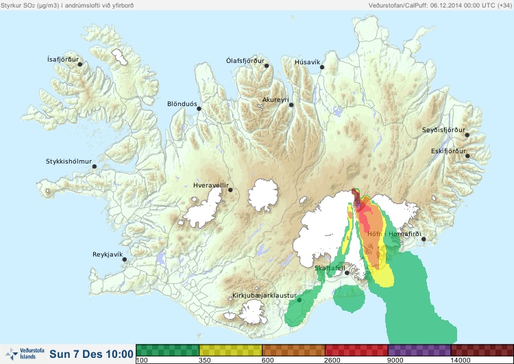Click the Blönduós station dot
The height and width of the screenshot is (364, 514).
pos(199,109)
